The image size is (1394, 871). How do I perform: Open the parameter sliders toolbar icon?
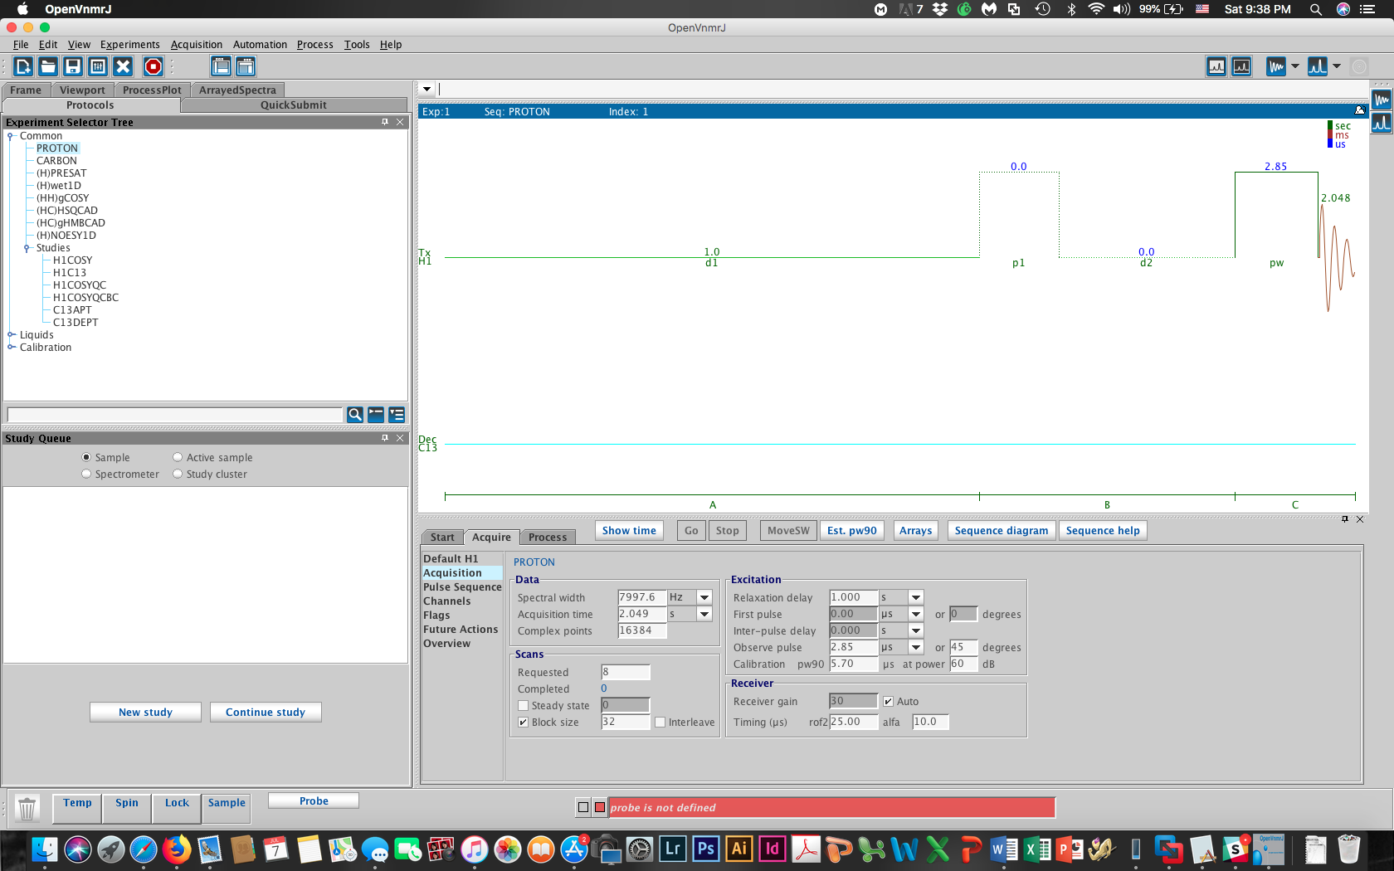coord(98,66)
